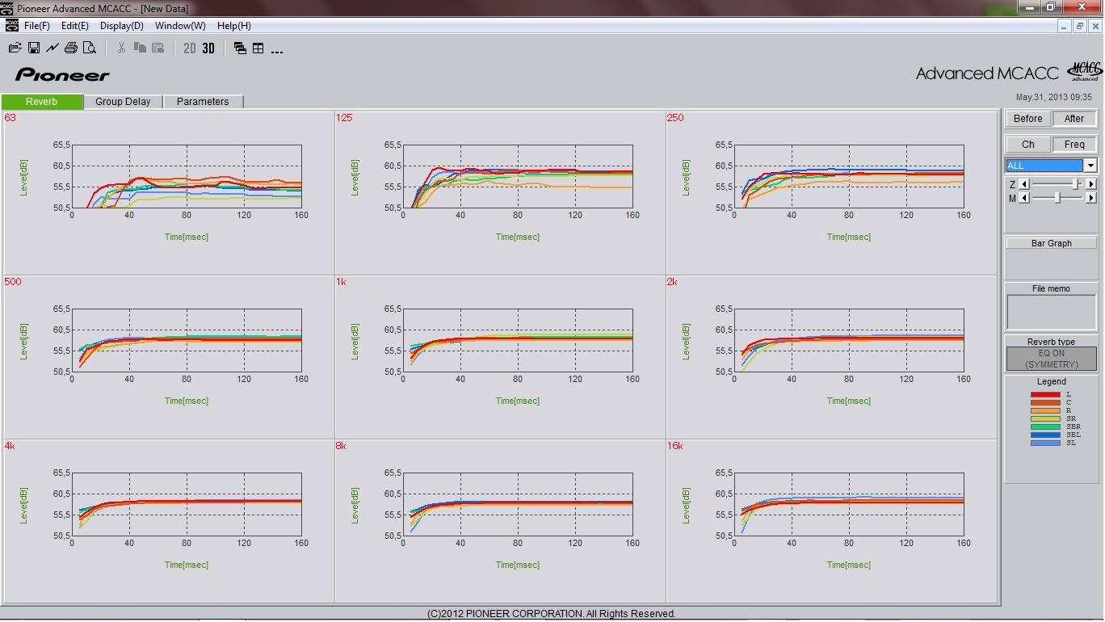Image resolution: width=1105 pixels, height=622 pixels.
Task: Switch to the Group Delay tab
Action: pos(123,102)
